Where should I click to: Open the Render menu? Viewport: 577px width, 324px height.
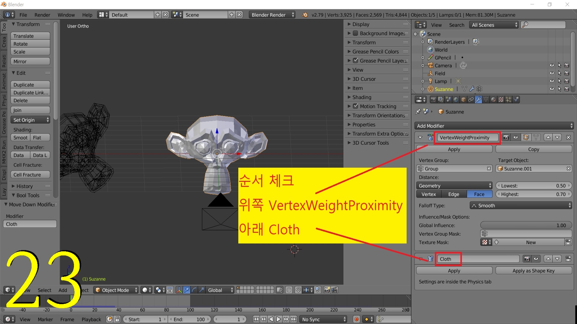42,15
